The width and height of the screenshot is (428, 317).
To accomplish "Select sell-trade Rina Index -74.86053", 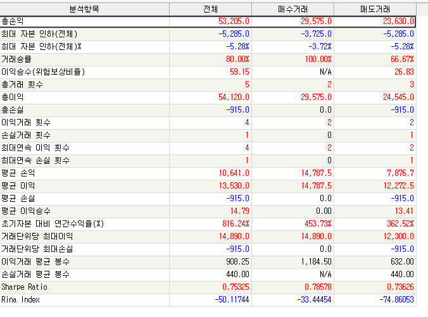I will tap(396, 299).
